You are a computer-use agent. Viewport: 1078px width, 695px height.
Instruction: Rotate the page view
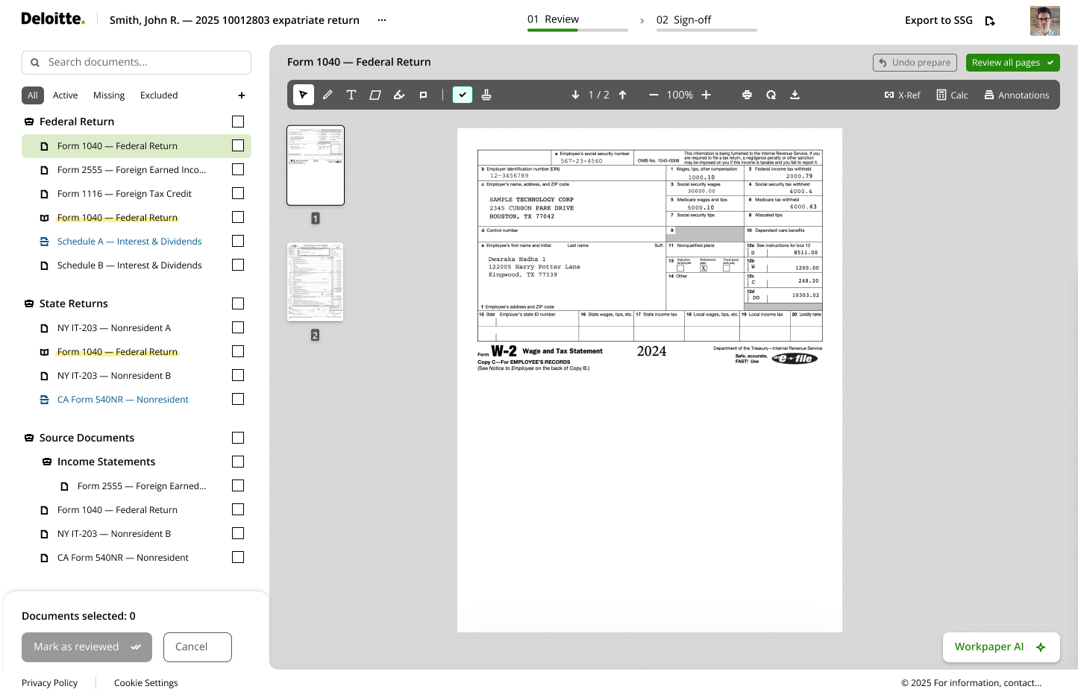coord(771,95)
